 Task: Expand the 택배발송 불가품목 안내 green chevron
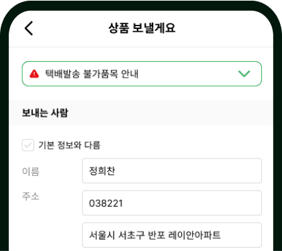(x=244, y=74)
